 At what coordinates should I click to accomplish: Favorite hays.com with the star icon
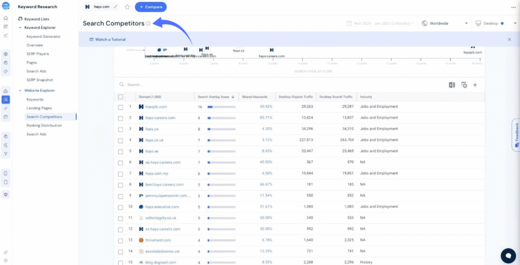(127, 7)
